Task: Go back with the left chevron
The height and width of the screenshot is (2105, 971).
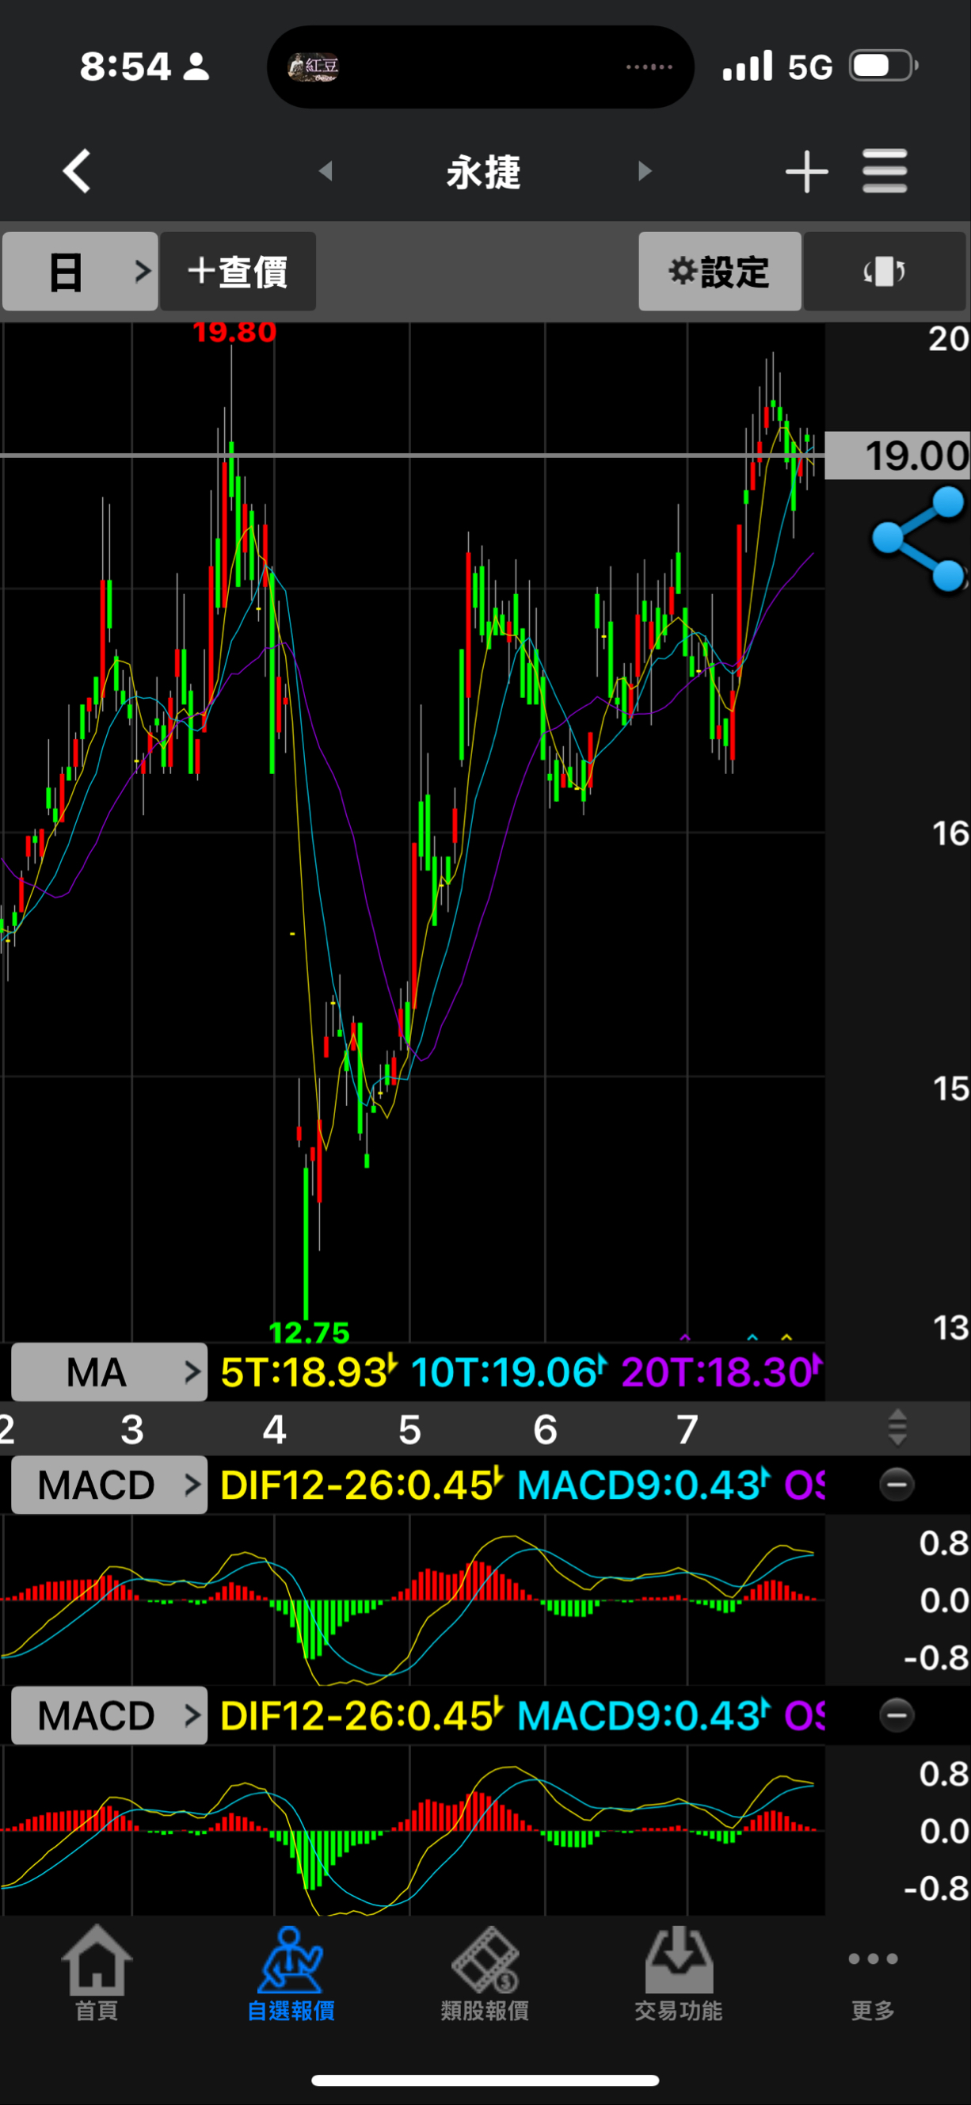Action: click(x=77, y=172)
